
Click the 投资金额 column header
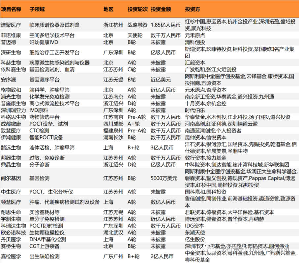(161, 9)
